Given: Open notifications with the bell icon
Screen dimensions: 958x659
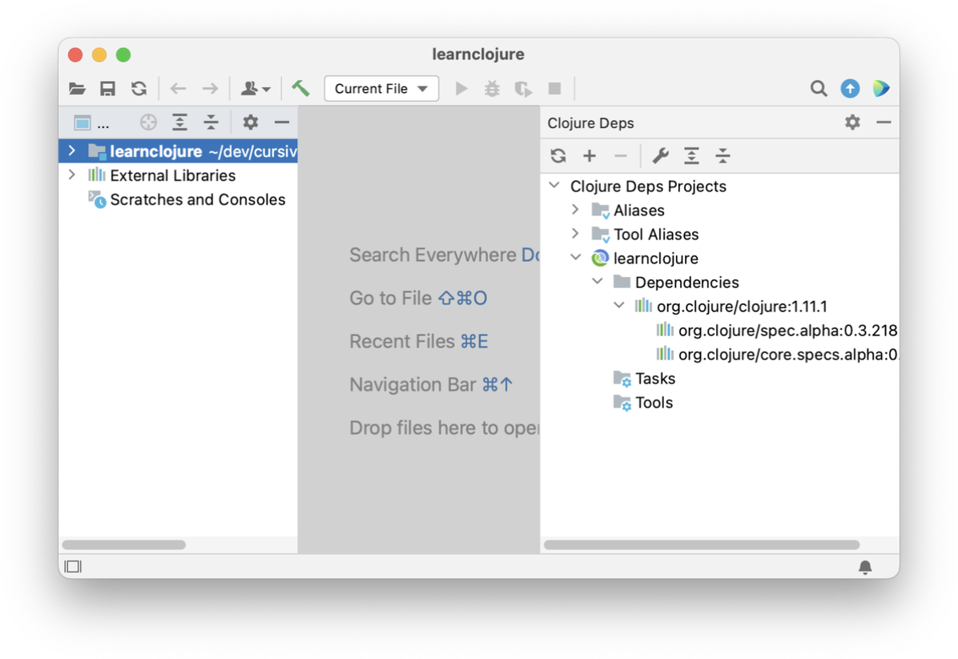Looking at the screenshot, I should pos(865,568).
